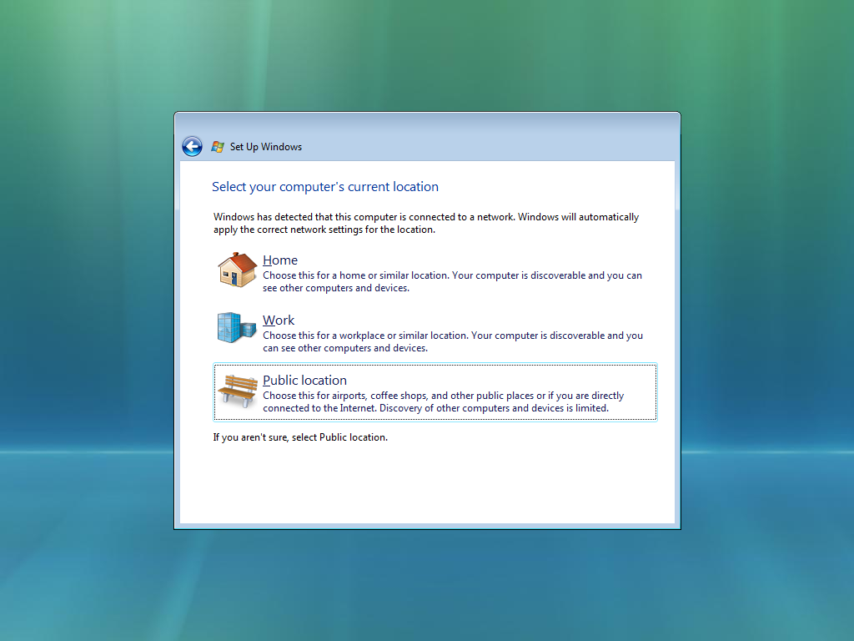This screenshot has width=854, height=641.
Task: Choose the Work network location link
Action: 279,320
